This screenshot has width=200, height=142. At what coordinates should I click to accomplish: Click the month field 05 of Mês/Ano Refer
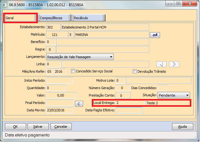[50, 71]
